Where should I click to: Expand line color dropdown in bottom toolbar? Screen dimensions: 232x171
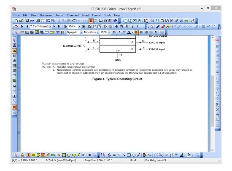pyautogui.click(x=185, y=155)
